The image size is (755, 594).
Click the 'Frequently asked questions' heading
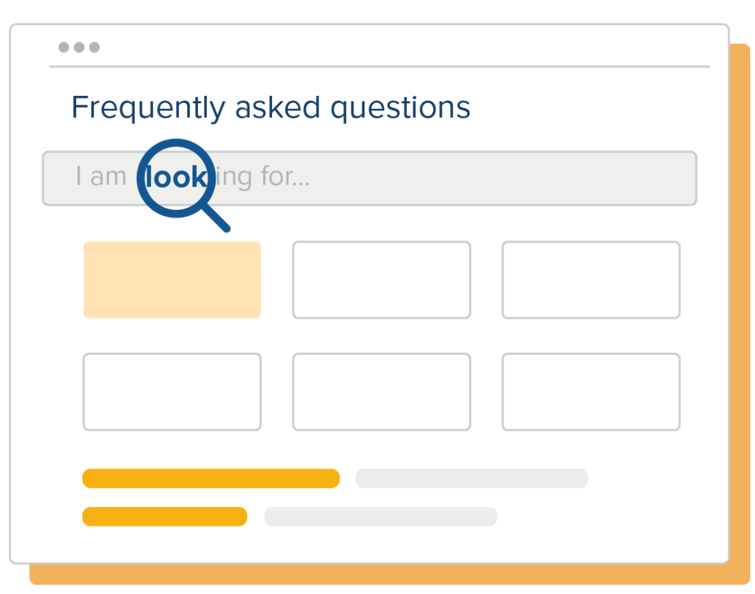pos(271,108)
